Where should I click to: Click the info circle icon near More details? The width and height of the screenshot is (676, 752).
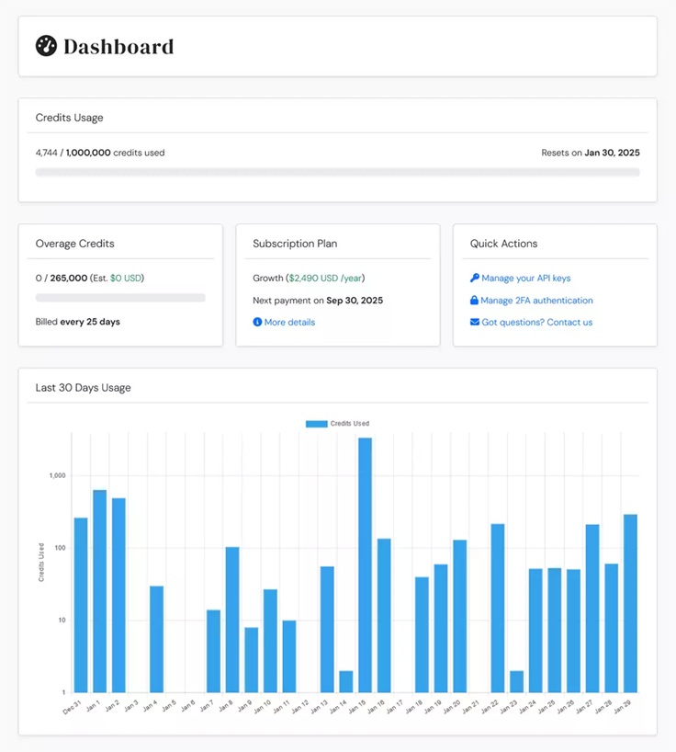click(x=257, y=322)
